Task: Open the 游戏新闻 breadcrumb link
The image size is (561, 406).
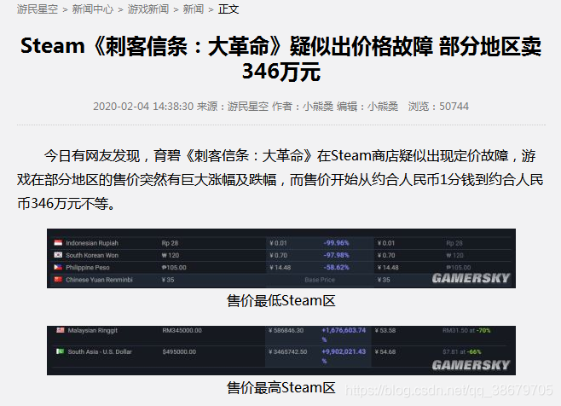Action: [148, 9]
